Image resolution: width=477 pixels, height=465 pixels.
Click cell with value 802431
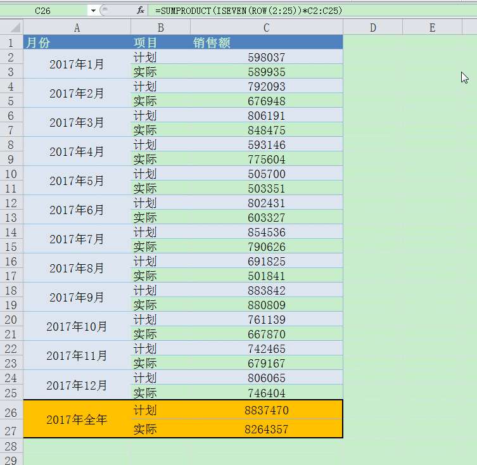[x=267, y=203]
